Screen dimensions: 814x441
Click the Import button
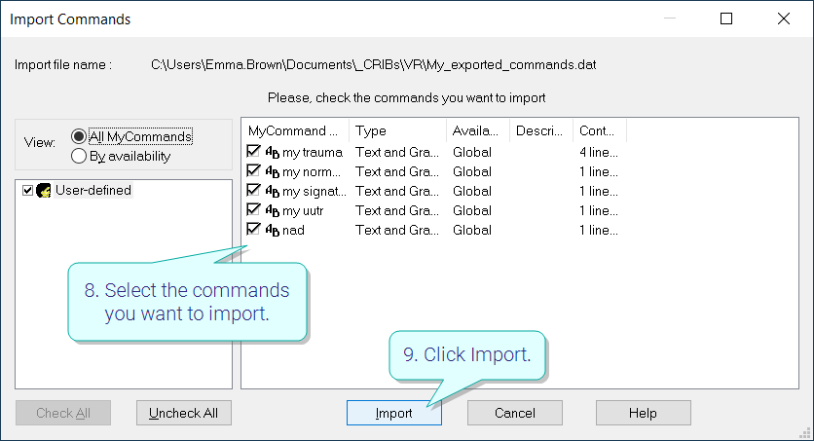[x=394, y=413]
